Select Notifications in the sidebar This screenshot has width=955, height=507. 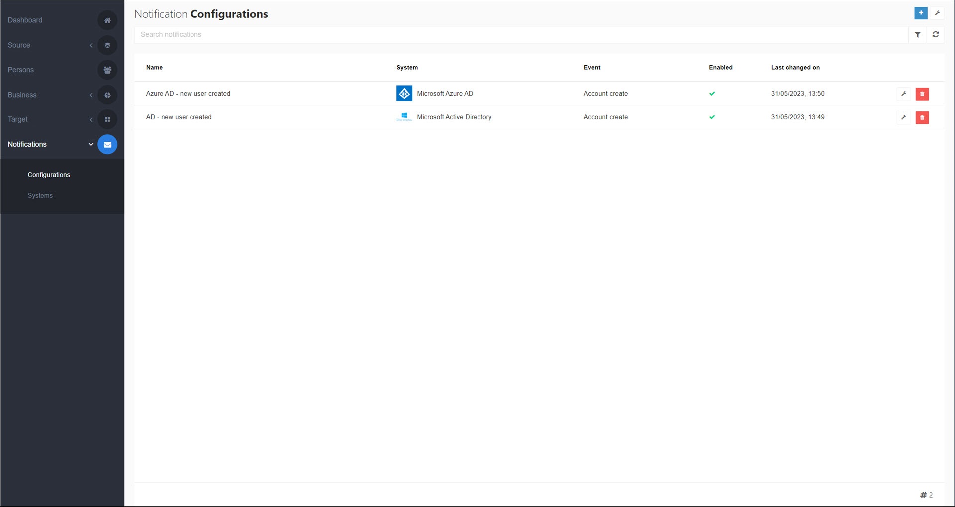point(27,144)
